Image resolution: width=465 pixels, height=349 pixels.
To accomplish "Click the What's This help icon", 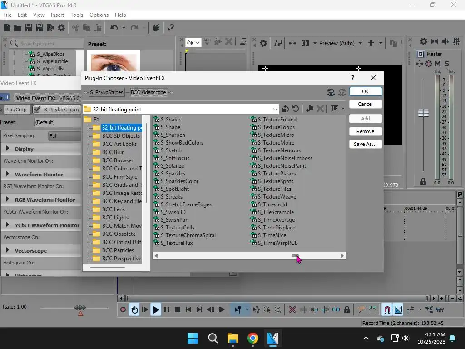I will 170,28.
